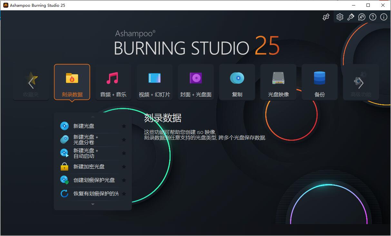Favorite 新建光盘 using its star toggle
This screenshot has width=391, height=236.
[124, 126]
